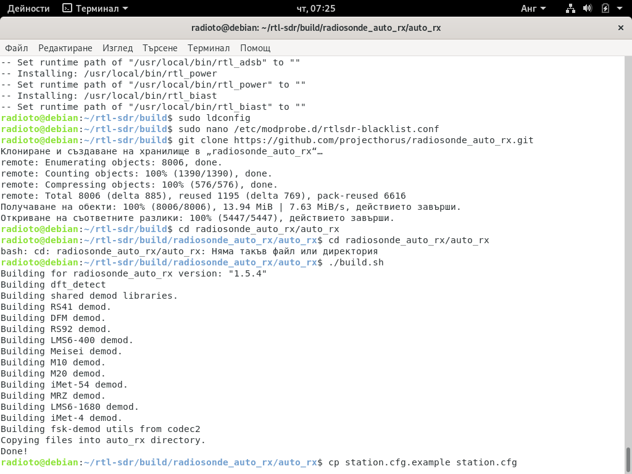Click the 'Done!' output line
Image resolution: width=632 pixels, height=474 pixels.
[x=14, y=452]
